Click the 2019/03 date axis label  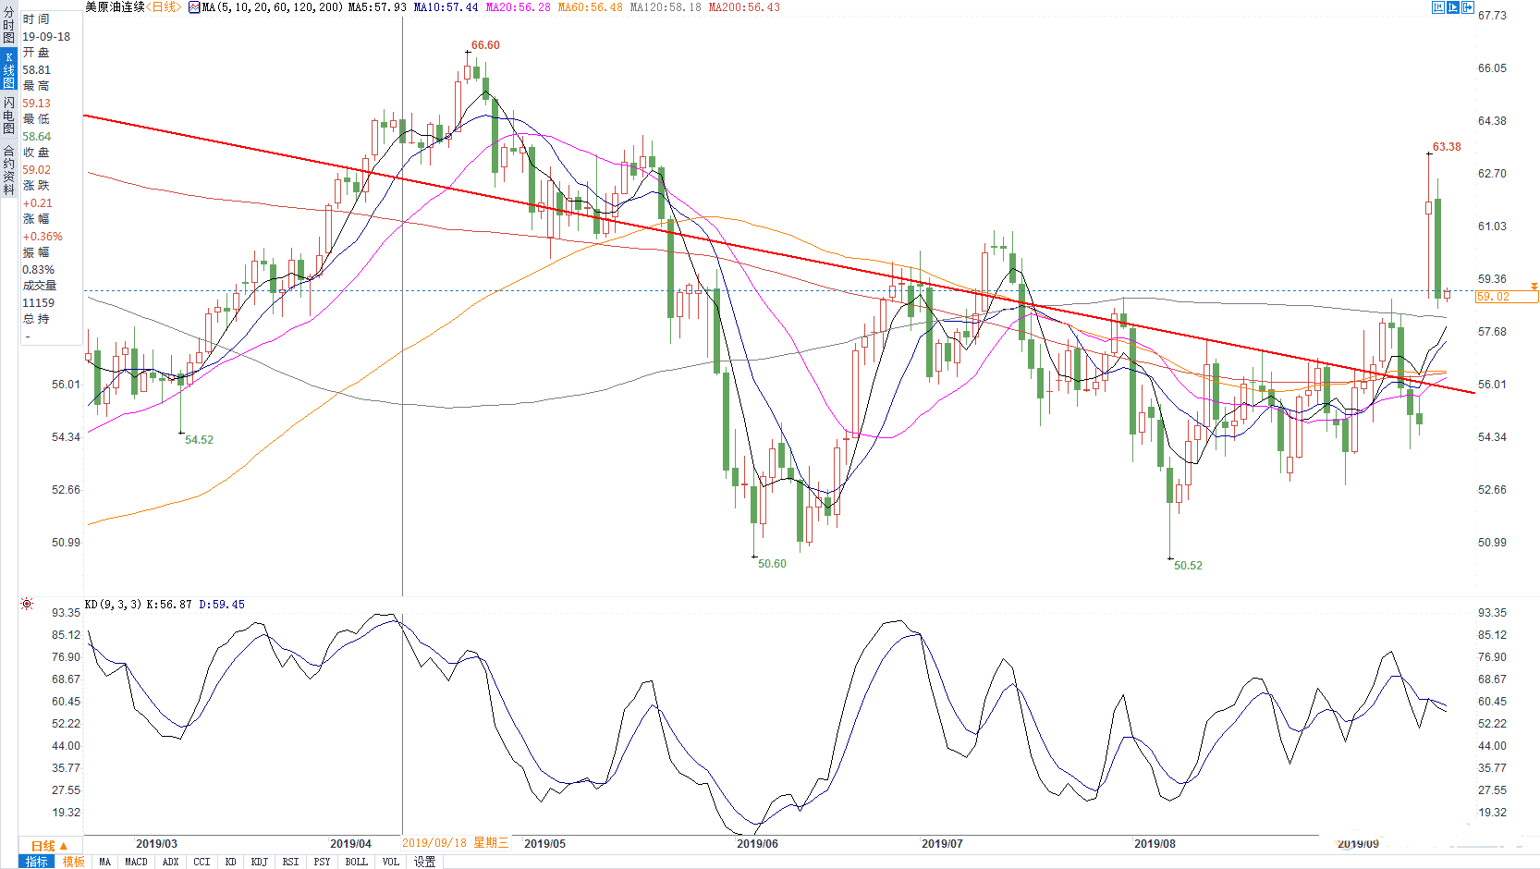(x=156, y=844)
